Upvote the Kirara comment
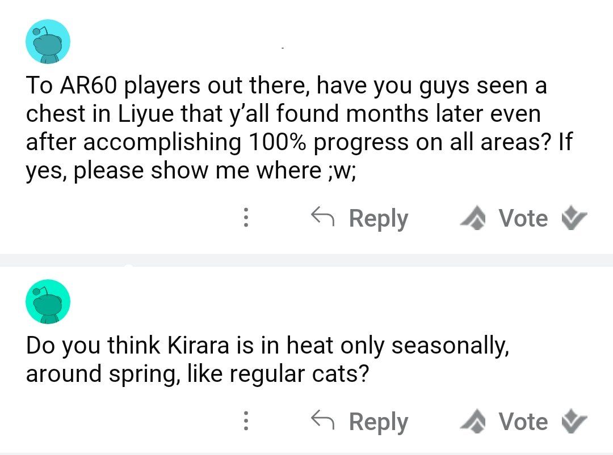Image resolution: width=613 pixels, height=455 pixels. [475, 422]
